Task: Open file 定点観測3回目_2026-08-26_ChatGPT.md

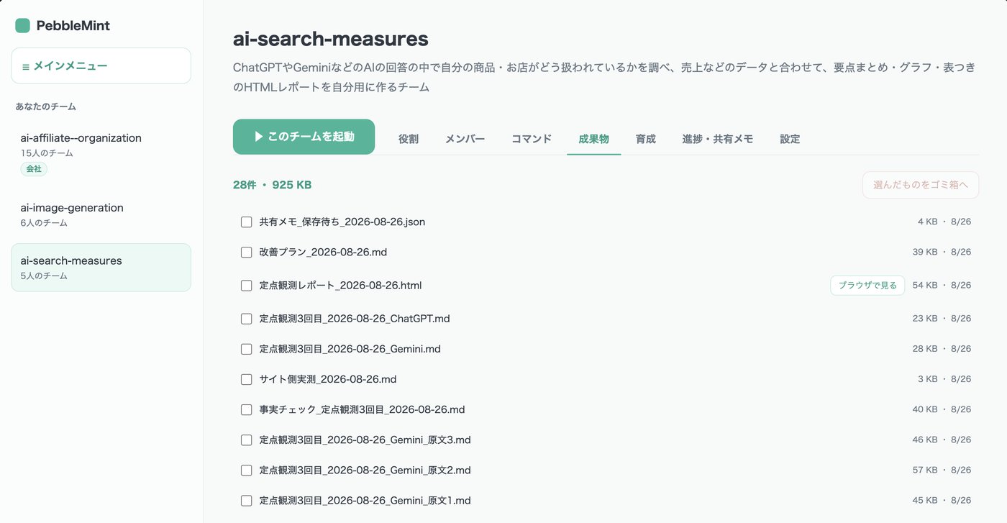Action: tap(355, 319)
